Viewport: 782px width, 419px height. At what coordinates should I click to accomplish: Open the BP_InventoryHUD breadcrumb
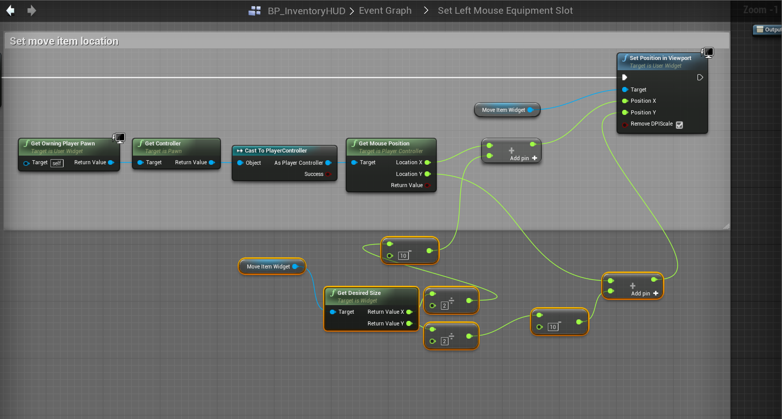306,11
